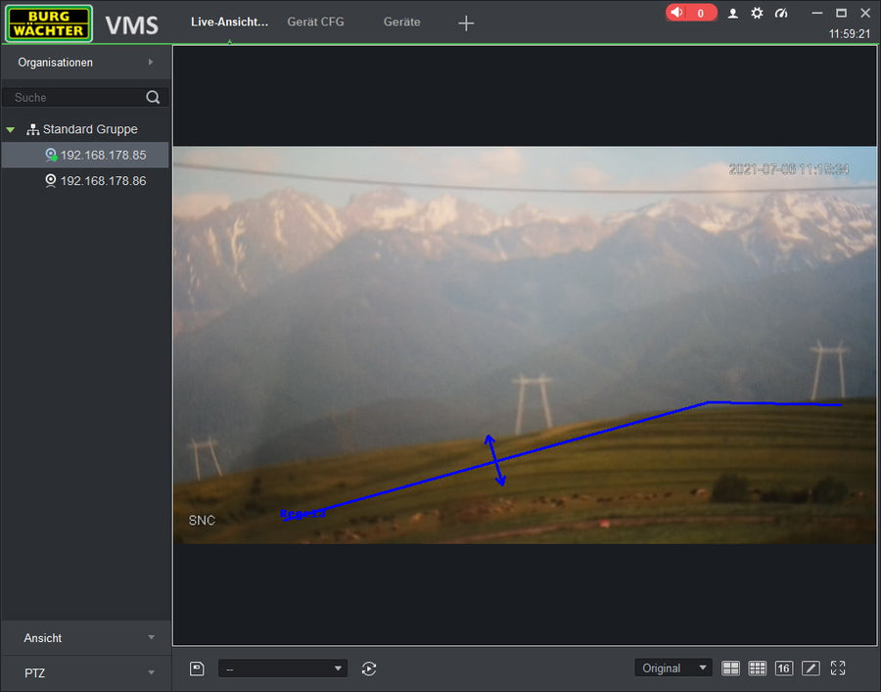Add a new tab with plus button

click(x=466, y=23)
